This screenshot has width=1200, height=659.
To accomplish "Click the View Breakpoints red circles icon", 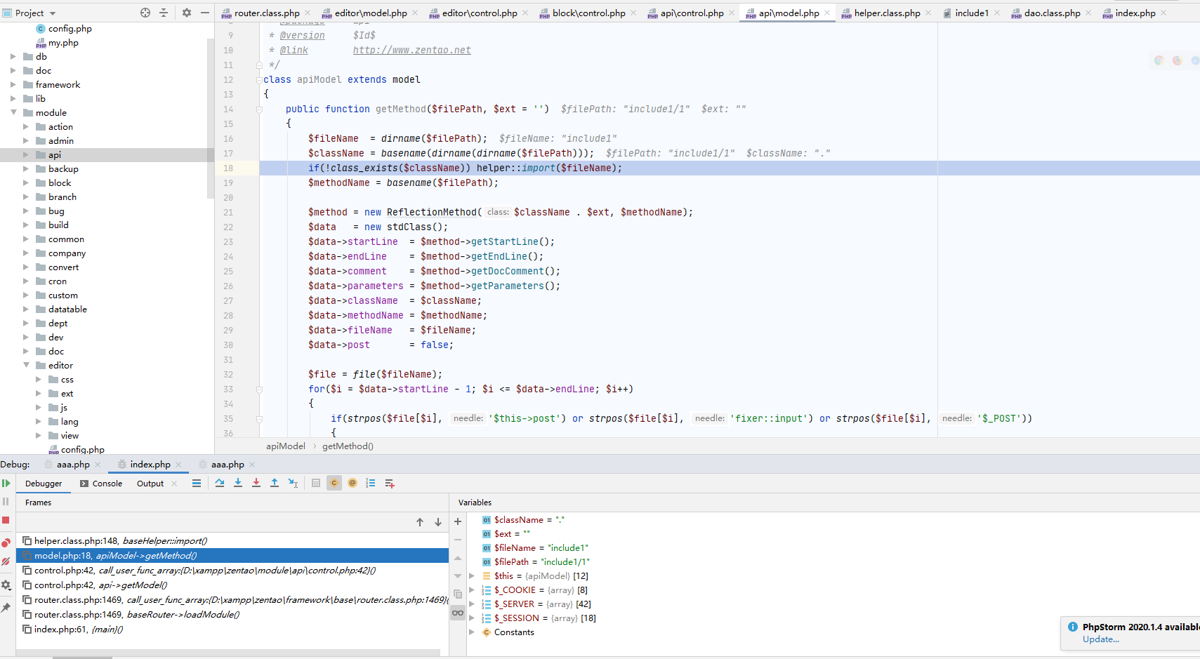I will click(6, 542).
